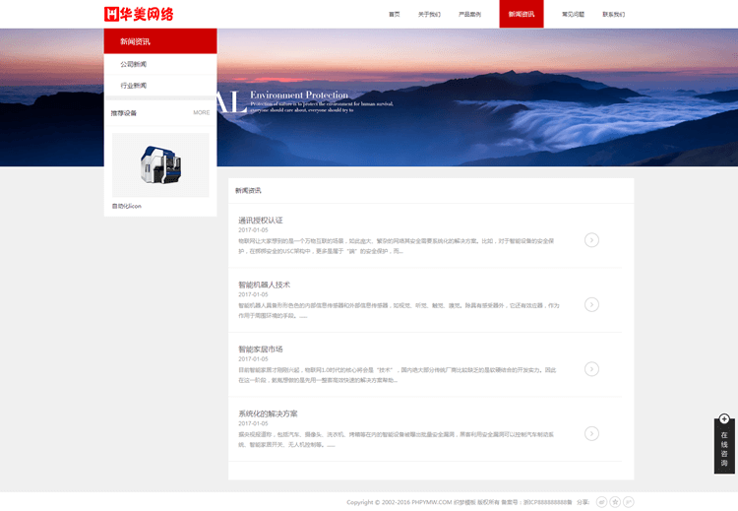Image resolution: width=738 pixels, height=511 pixels.
Task: Open the 智能家居市场 article title
Action: 261,349
